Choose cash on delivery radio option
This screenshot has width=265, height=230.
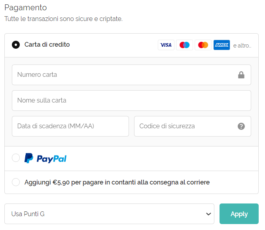click(x=16, y=182)
